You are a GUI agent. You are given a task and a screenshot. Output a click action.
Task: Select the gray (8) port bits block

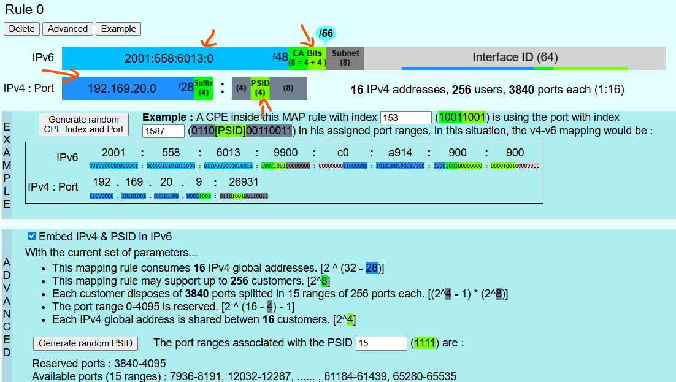pos(288,88)
